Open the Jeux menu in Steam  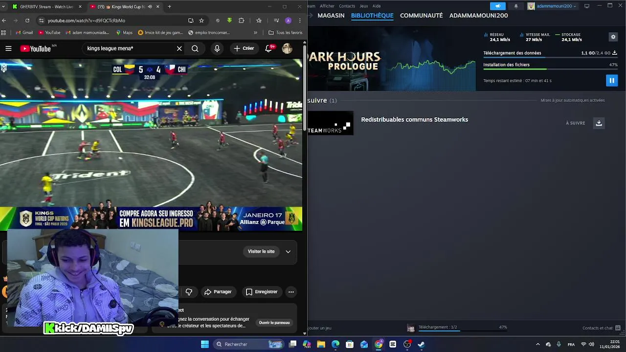[364, 6]
